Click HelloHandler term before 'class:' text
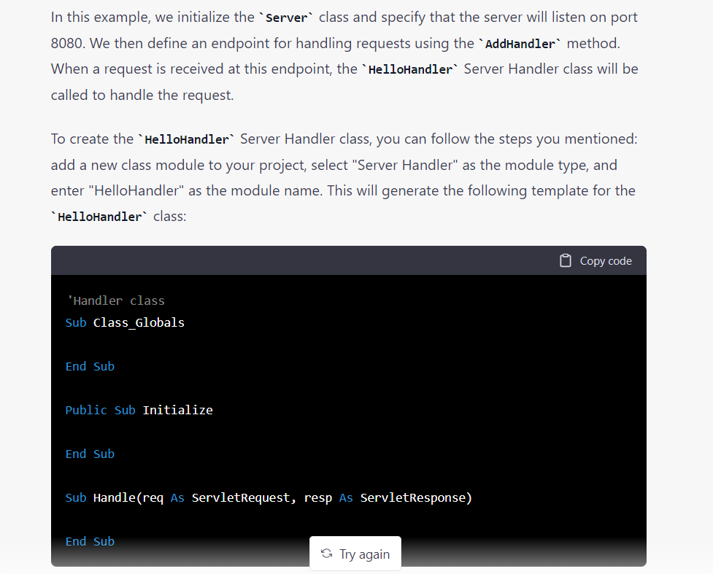Screen dimensions: 713x574 click(99, 217)
